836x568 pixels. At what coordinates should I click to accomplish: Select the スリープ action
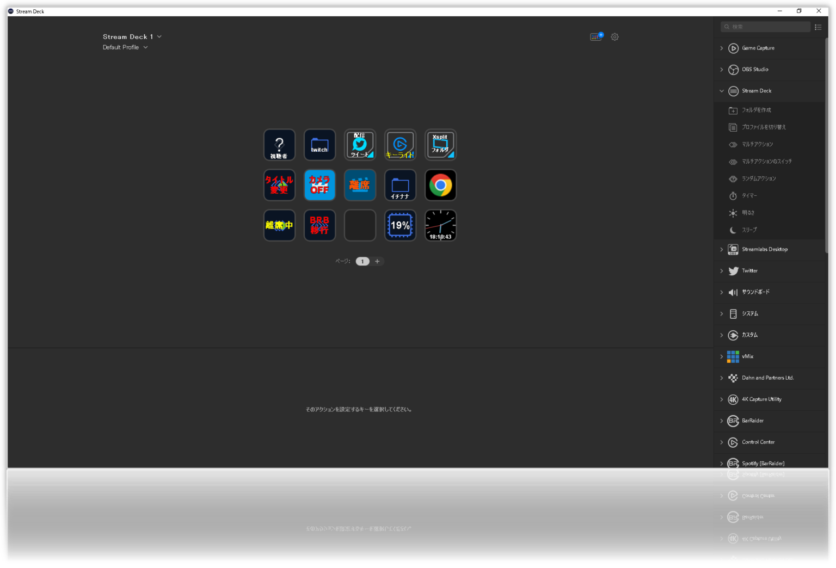(749, 230)
